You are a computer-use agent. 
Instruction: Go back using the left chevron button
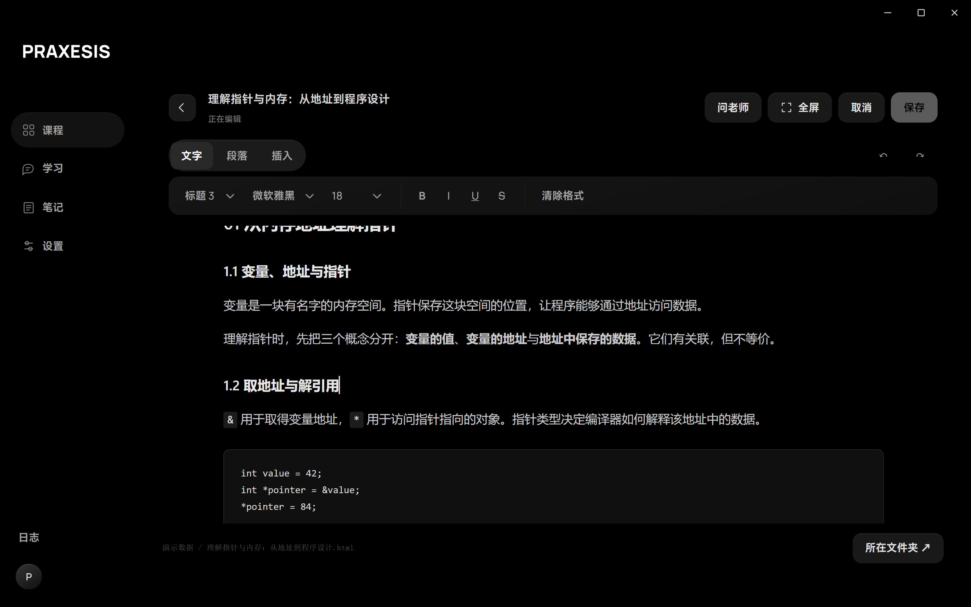click(182, 108)
